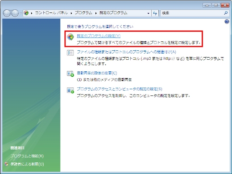This screenshot has height=174, width=232.
Task: Click the Back navigation arrow button
Action: tap(7, 13)
